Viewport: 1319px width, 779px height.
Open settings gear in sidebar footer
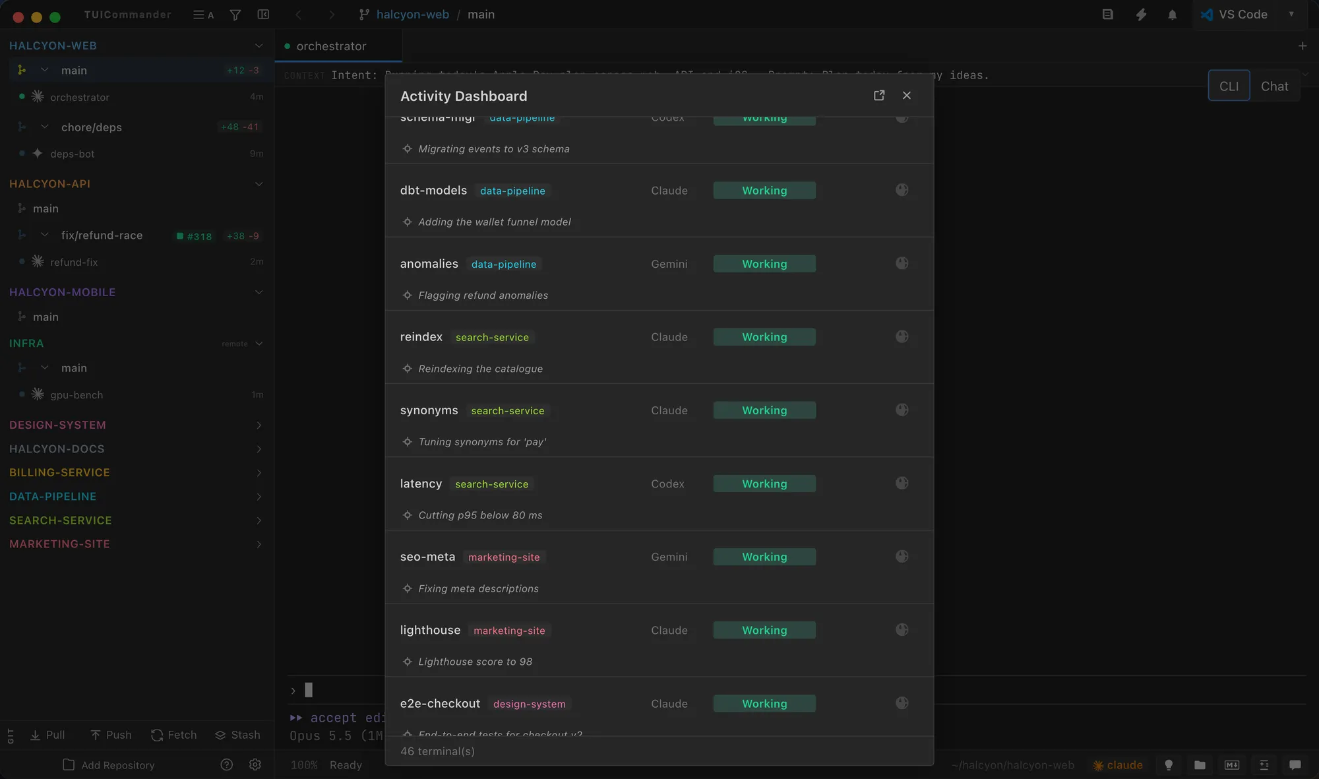255,764
